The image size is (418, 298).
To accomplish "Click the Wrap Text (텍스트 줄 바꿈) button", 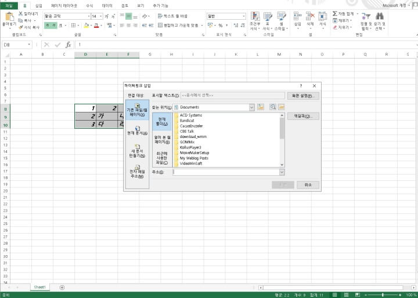I will [173, 16].
